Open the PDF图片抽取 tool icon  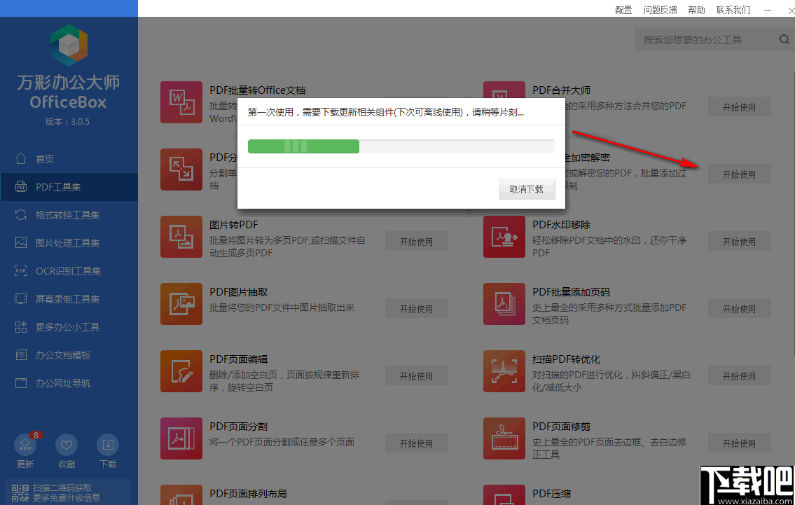click(181, 304)
